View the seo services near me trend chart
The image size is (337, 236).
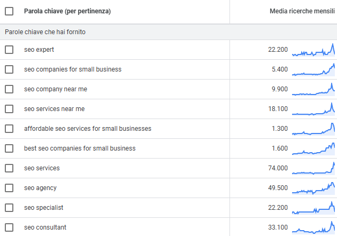[313, 109]
